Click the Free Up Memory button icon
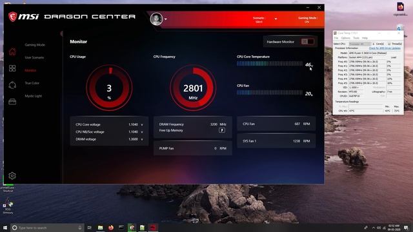Screen dimensions: 413x232 tap(222, 130)
